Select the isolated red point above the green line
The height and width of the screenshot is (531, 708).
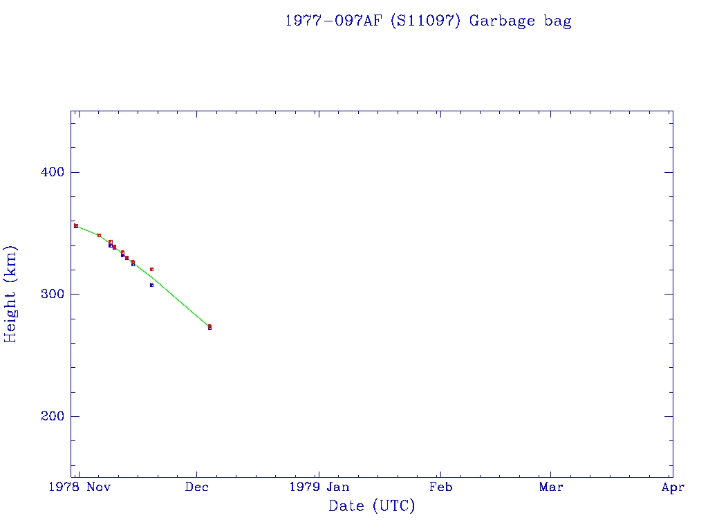(x=151, y=269)
